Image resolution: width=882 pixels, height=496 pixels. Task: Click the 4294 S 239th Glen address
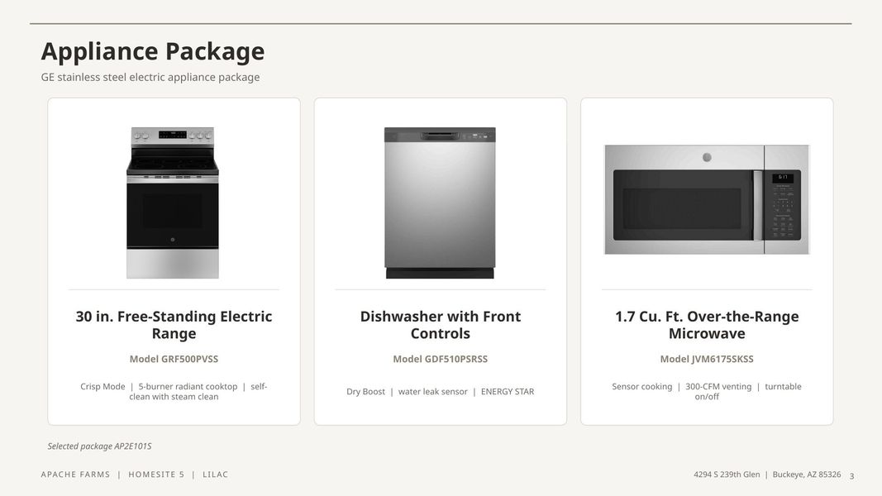pyautogui.click(x=727, y=474)
